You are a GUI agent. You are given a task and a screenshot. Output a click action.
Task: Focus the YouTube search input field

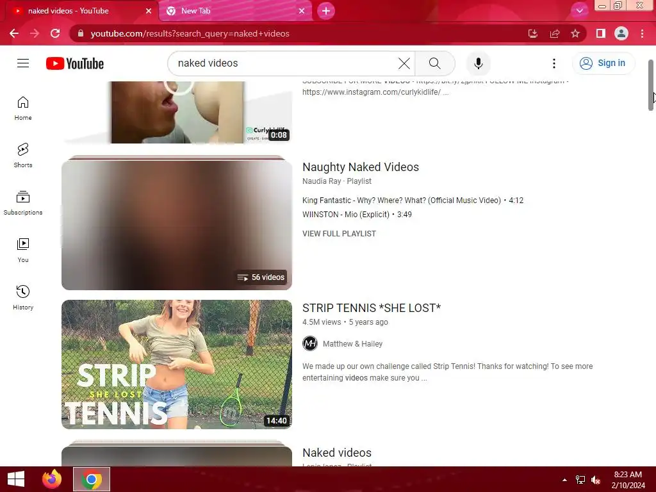(x=284, y=63)
